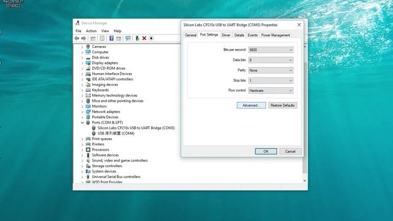Click the Update device driver toolbar icon
Image resolution: width=393 pixels, height=221 pixels.
[x=137, y=38]
